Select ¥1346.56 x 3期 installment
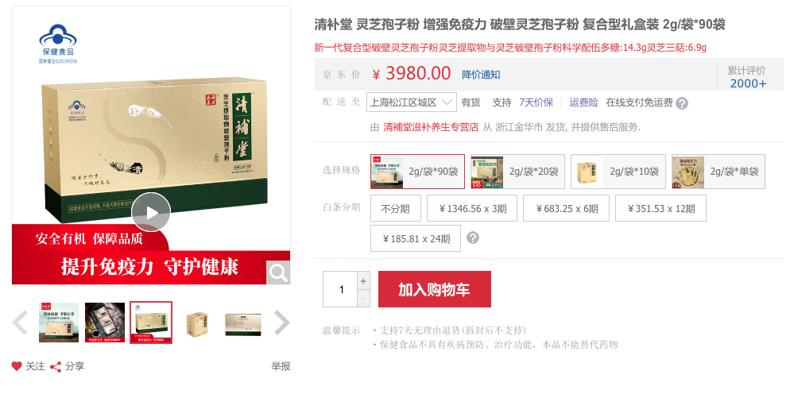This screenshot has width=794, height=398. pos(472,209)
